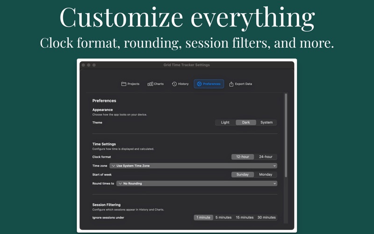The width and height of the screenshot is (374, 234).
Task: Set theme to System
Action: coord(266,122)
